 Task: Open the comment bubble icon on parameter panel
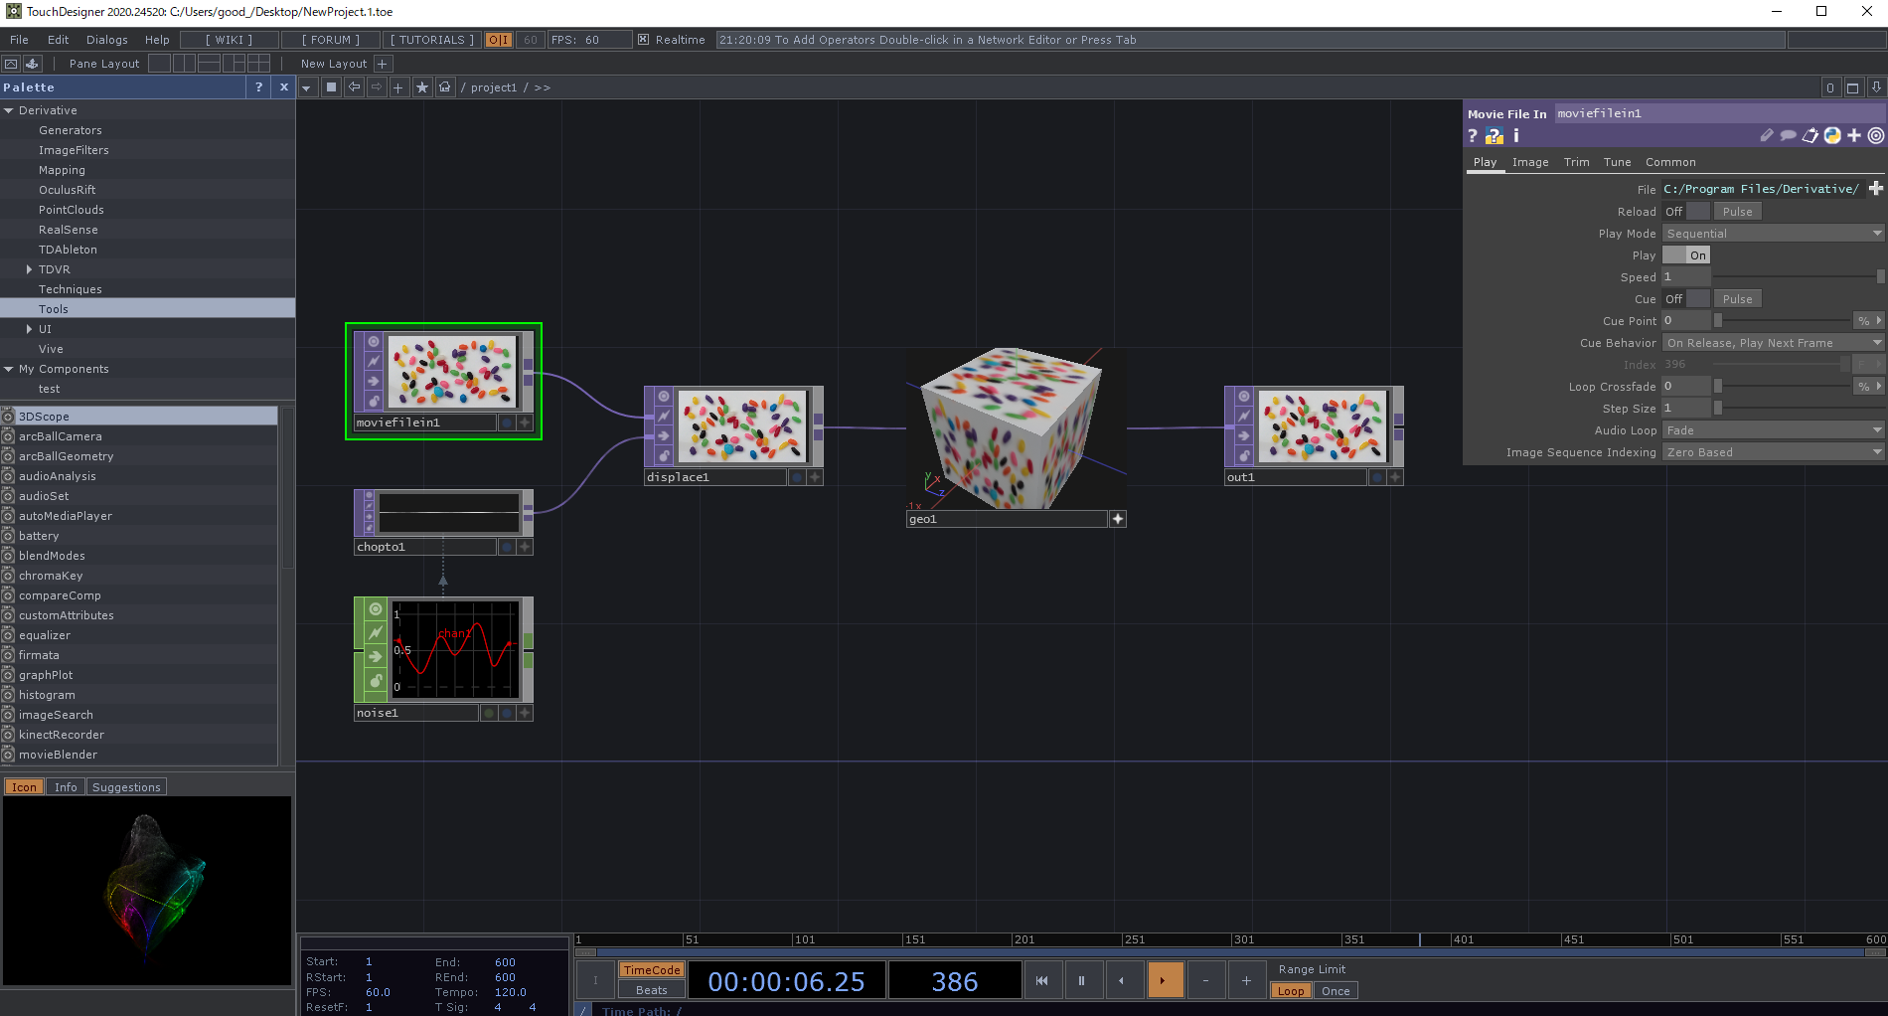1788,136
